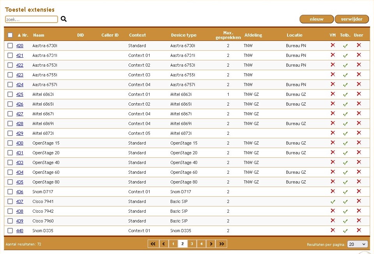The image size is (374, 254).
Task: Go to next page with right arrow
Action: point(211,244)
